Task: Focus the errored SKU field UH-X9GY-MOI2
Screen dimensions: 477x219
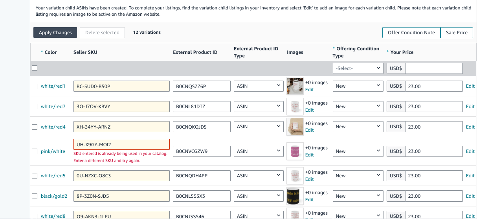Action: pyautogui.click(x=121, y=144)
